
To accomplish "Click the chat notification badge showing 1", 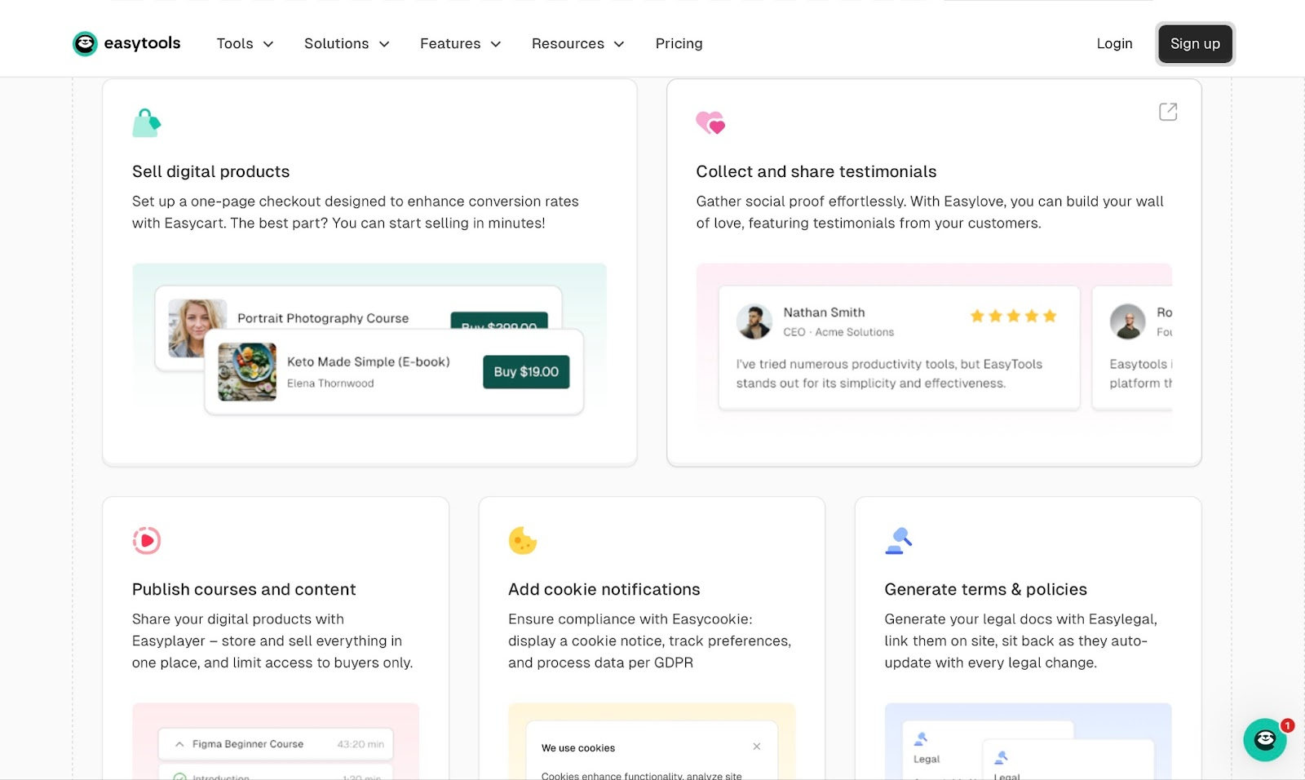I will coord(1287,725).
